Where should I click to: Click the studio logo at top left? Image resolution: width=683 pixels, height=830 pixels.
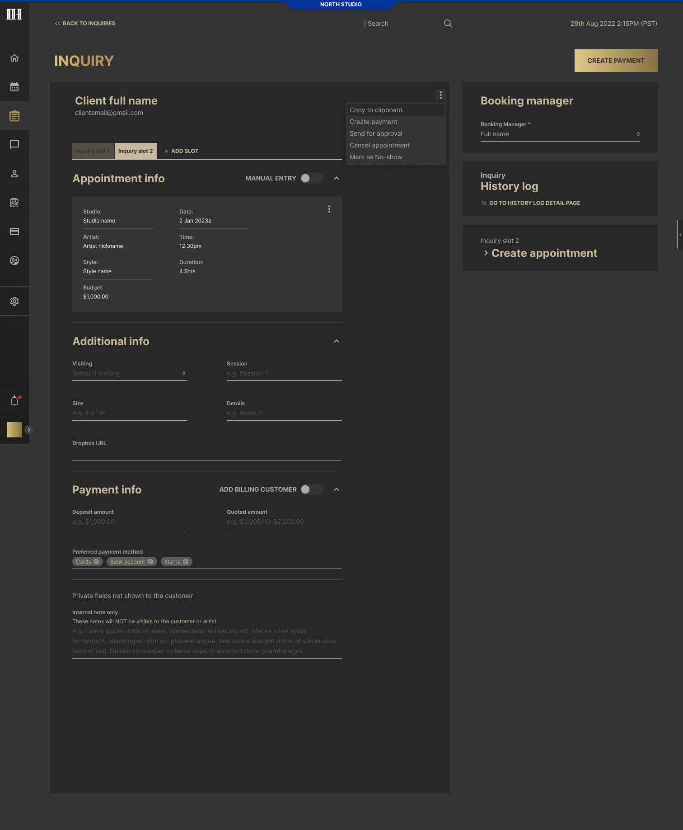pyautogui.click(x=14, y=14)
